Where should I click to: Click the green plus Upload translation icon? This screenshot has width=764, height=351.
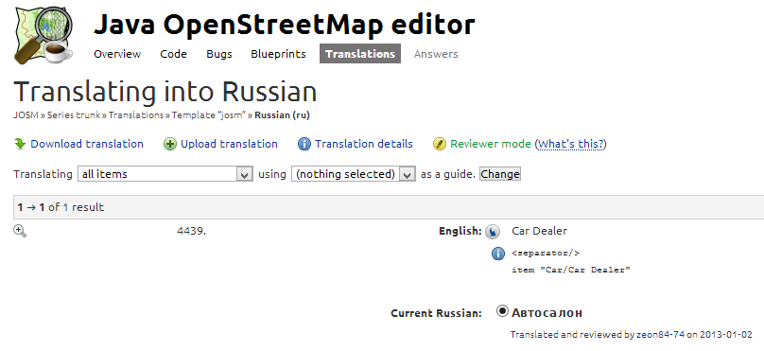[169, 145]
